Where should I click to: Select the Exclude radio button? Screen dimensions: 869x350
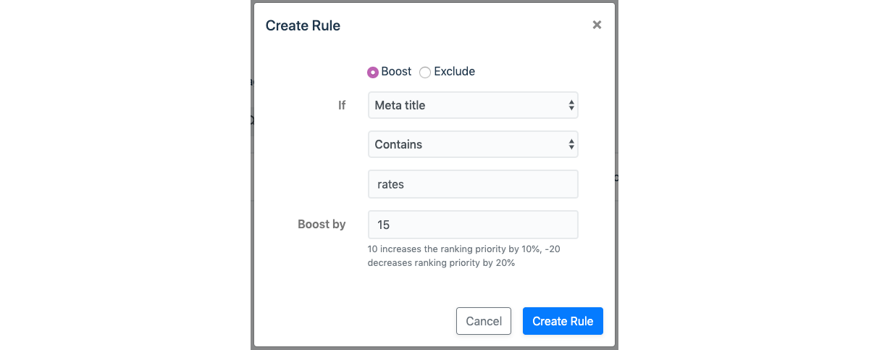pyautogui.click(x=425, y=72)
